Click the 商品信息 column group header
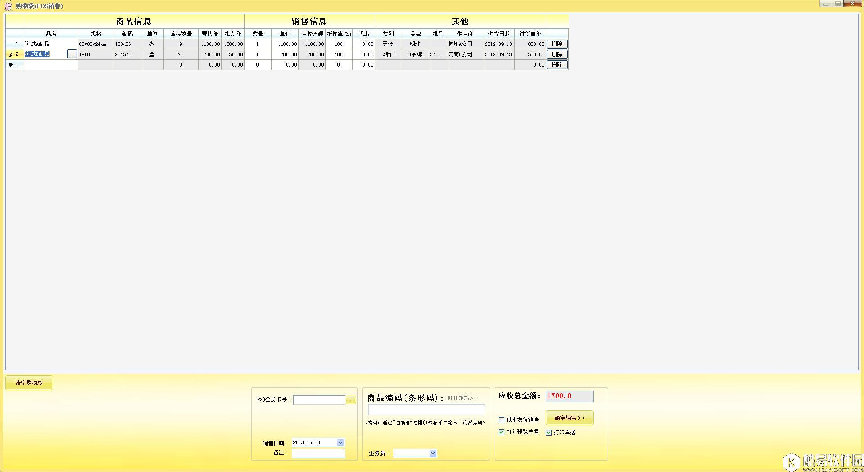Viewport: 864px width, 472px height. click(x=133, y=21)
